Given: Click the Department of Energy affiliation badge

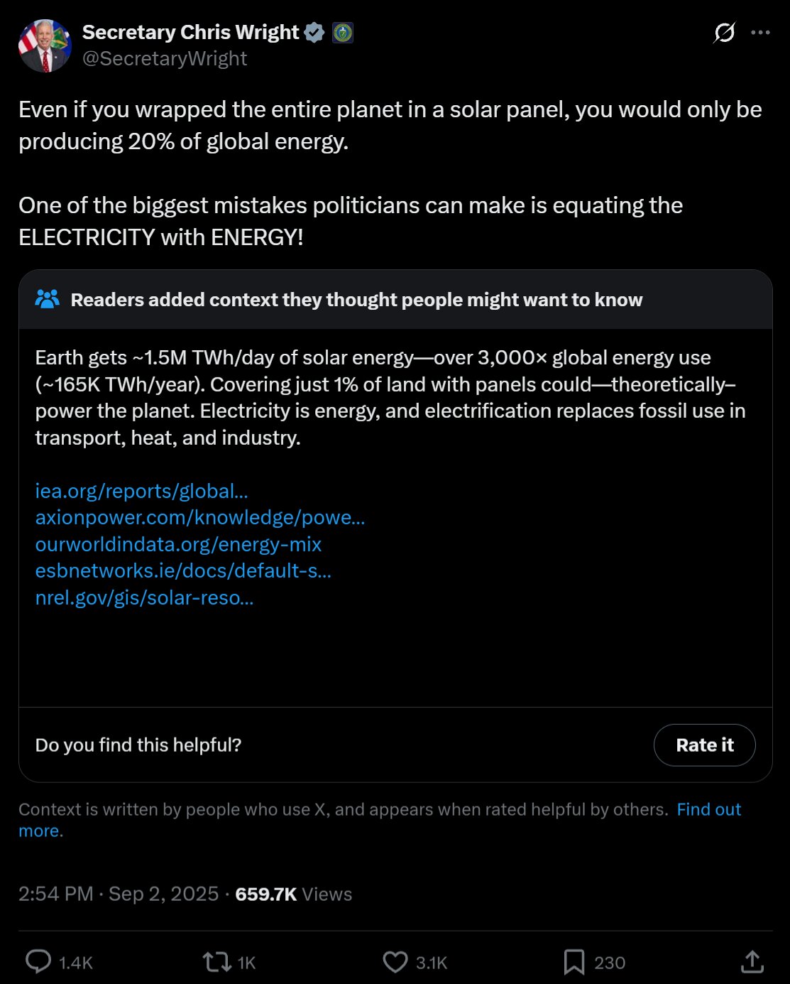Looking at the screenshot, I should (x=343, y=32).
